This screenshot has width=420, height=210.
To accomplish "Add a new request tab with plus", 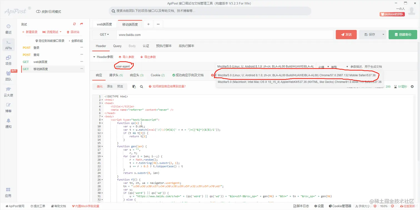I will pos(148,24).
